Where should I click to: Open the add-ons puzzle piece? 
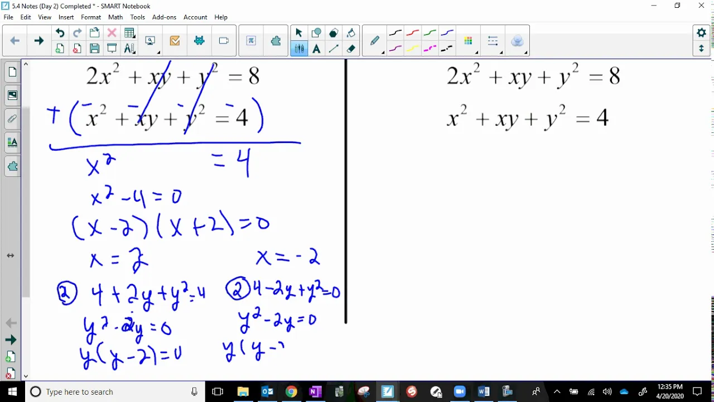tap(276, 41)
